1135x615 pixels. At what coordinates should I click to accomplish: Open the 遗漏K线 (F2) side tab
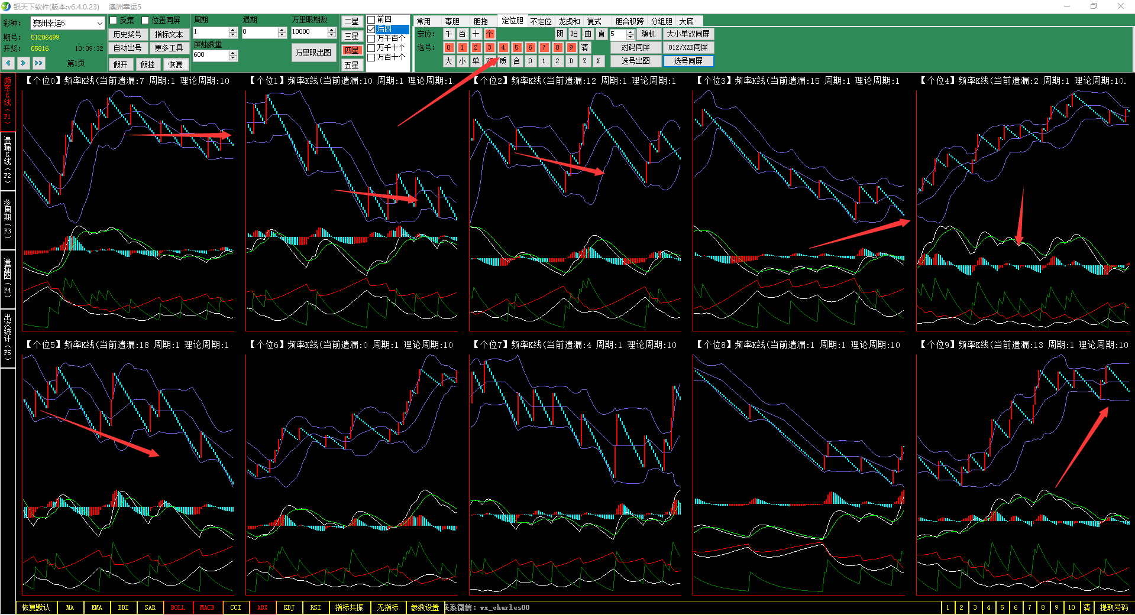point(8,161)
